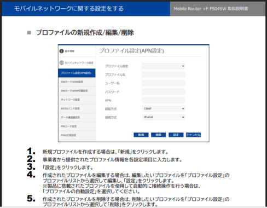Open the ネットワーク設定 sidebar item

(x=77, y=100)
